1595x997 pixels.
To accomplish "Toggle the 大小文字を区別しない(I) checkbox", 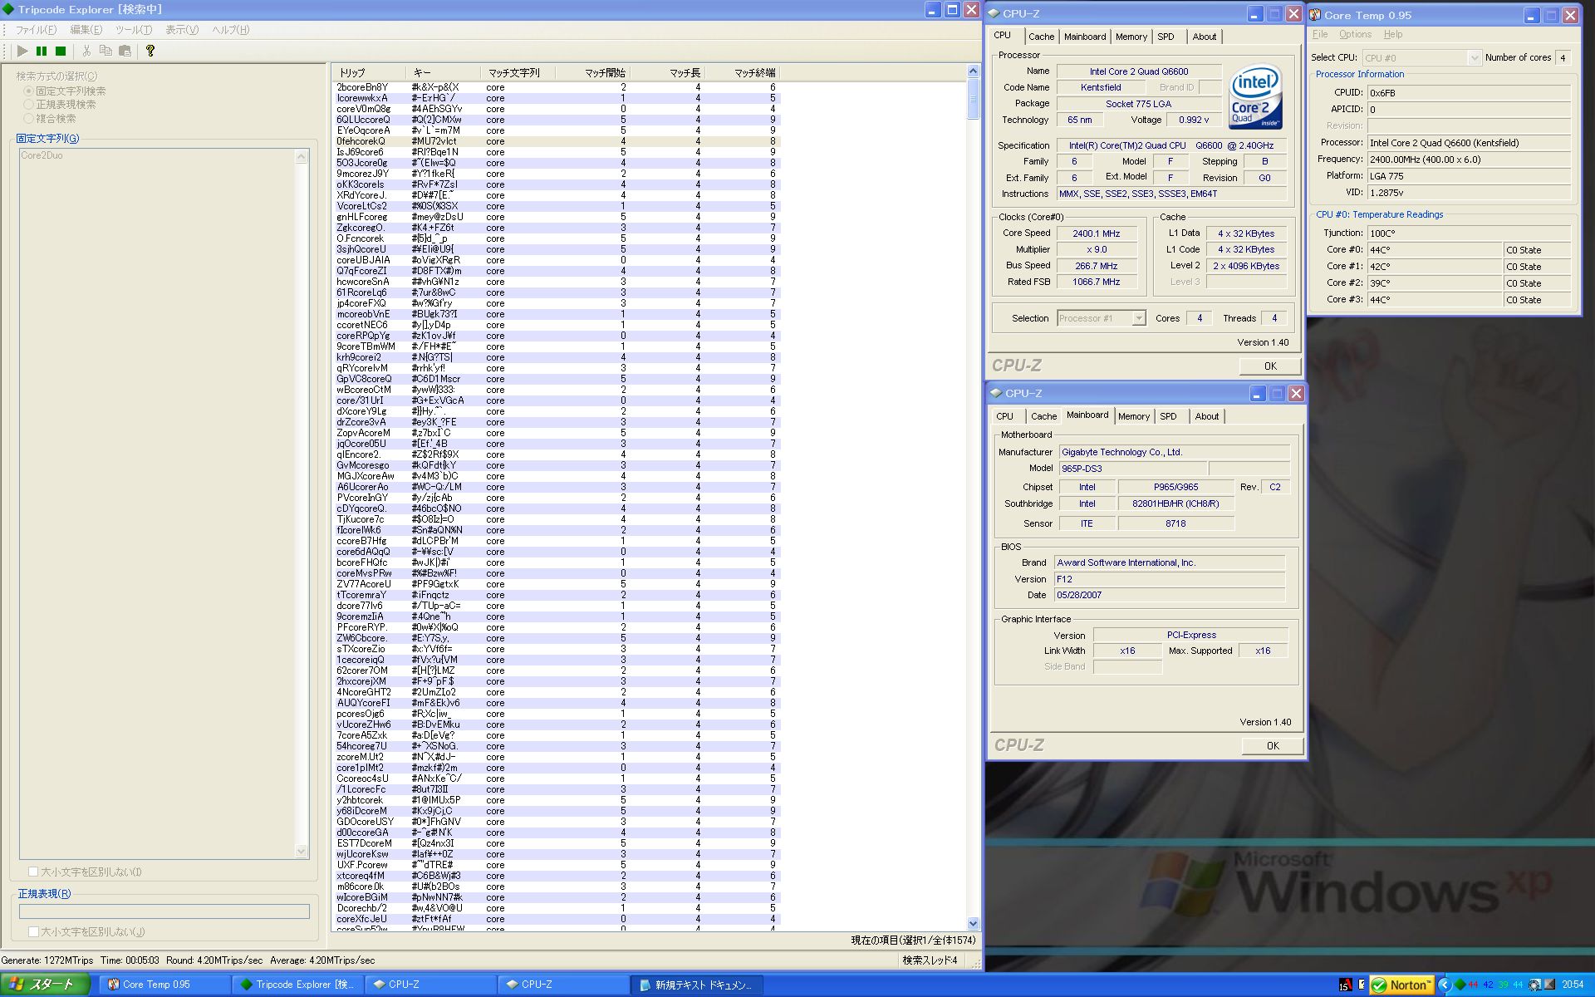I will 33,872.
